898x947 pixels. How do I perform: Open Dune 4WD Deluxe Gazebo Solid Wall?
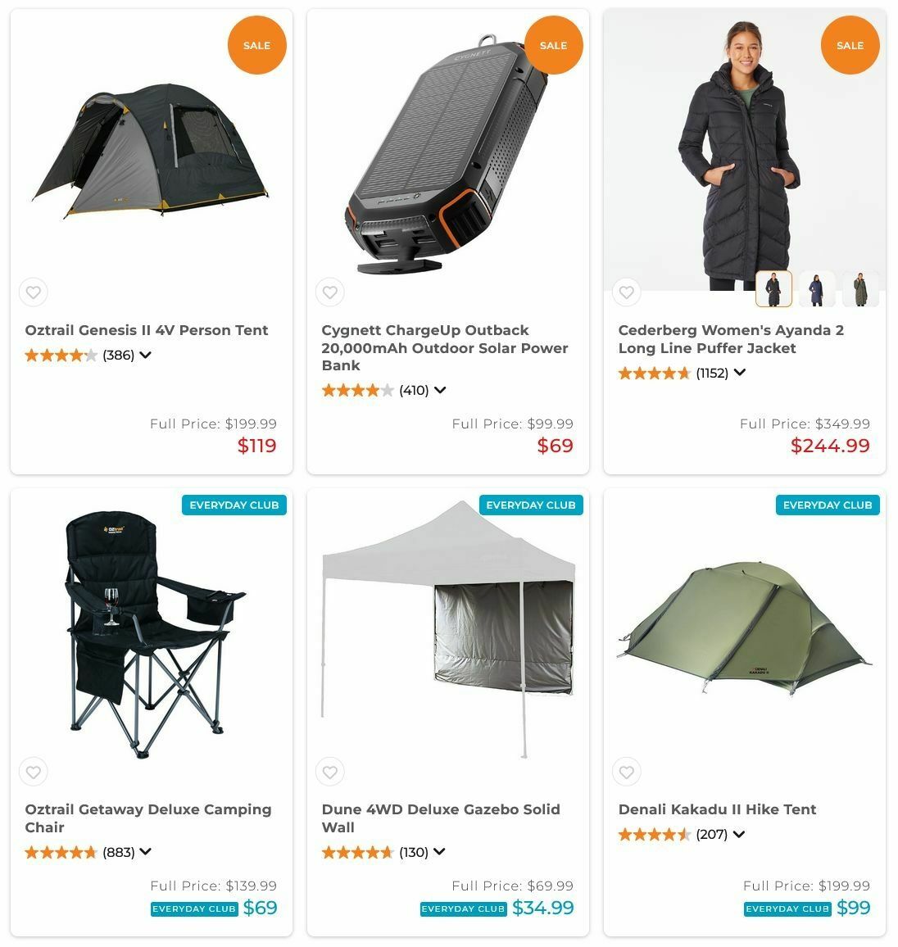(x=441, y=818)
